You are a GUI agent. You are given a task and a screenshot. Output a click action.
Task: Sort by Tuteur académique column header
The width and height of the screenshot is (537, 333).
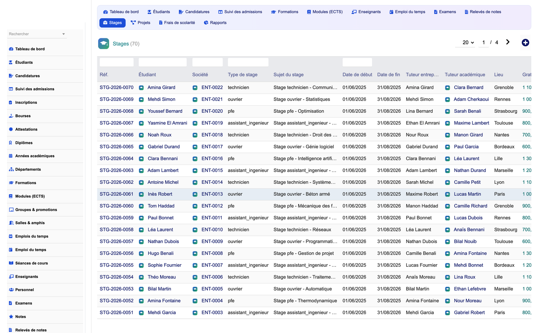(465, 75)
